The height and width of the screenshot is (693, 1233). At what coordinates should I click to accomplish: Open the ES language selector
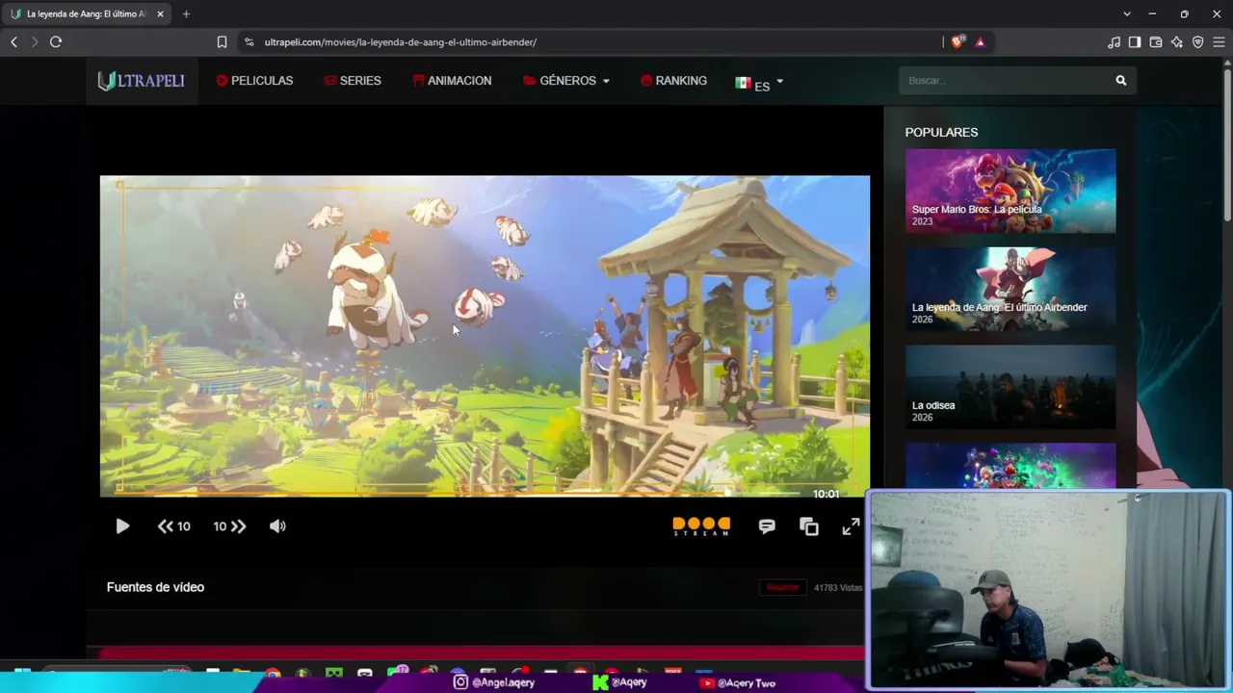[759, 84]
